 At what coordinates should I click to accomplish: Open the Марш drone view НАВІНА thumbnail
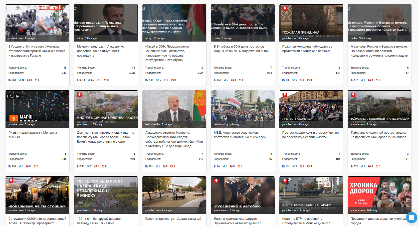point(37,109)
